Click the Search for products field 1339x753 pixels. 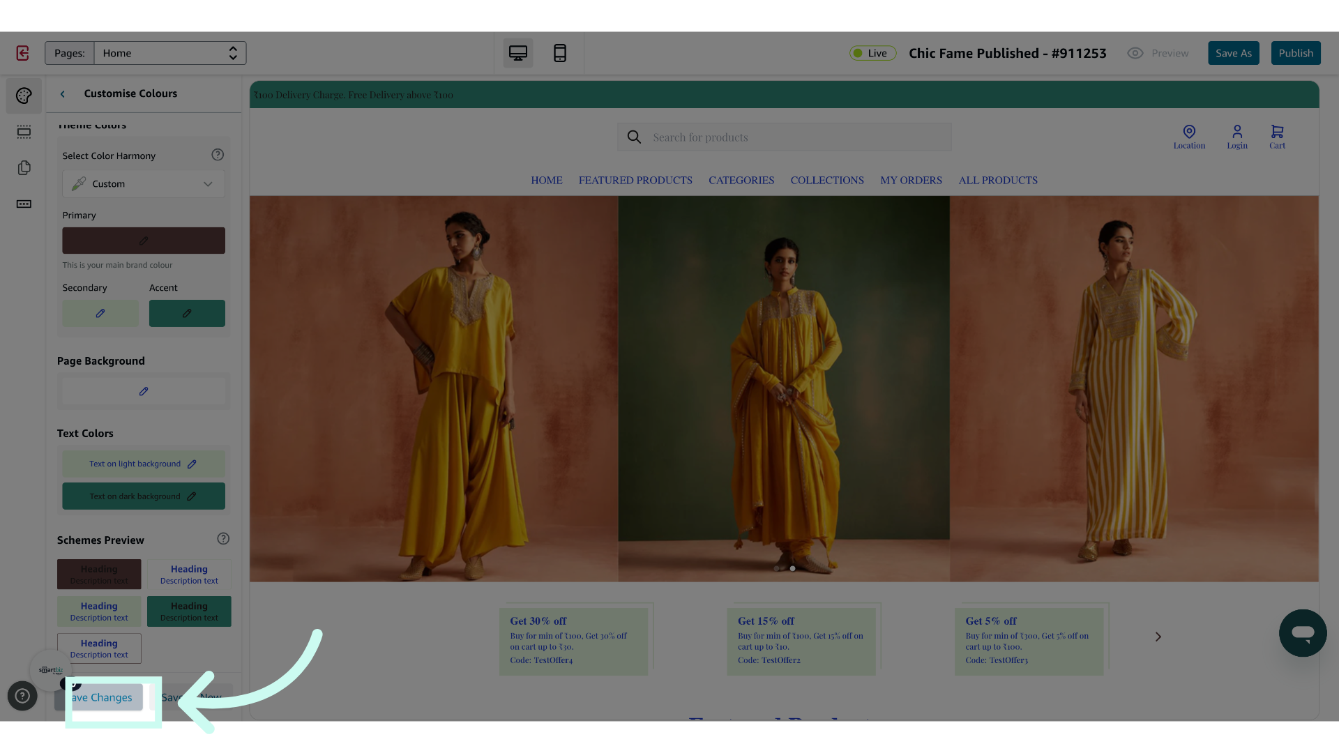[x=784, y=137]
